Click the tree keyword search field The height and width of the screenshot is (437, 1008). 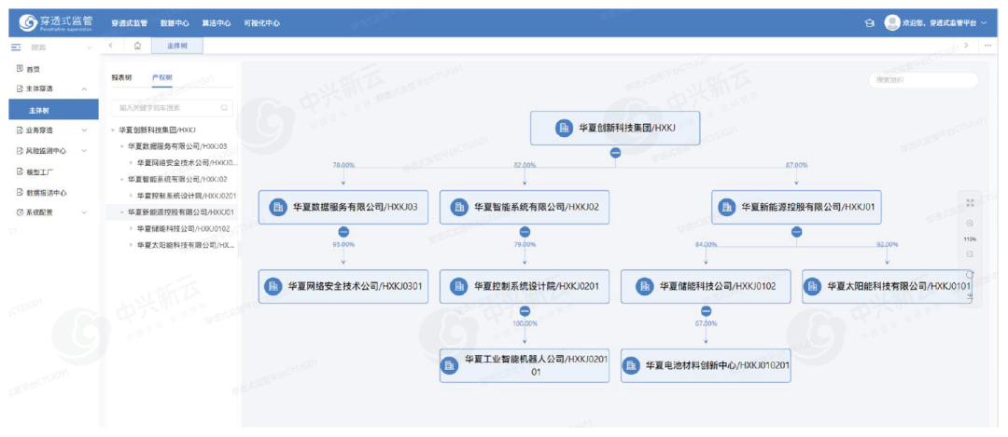pyautogui.click(x=173, y=108)
